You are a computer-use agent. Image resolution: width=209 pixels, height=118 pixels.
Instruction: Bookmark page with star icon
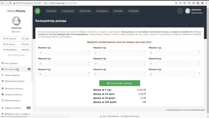click(x=176, y=3)
